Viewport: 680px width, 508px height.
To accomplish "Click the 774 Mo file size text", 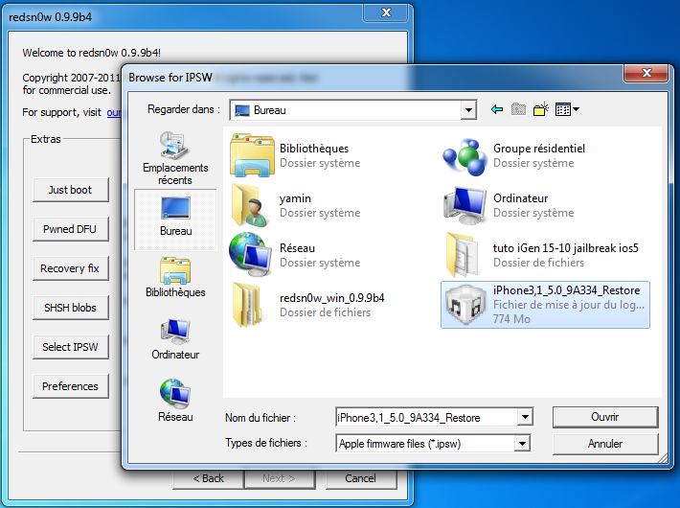I will 511,319.
